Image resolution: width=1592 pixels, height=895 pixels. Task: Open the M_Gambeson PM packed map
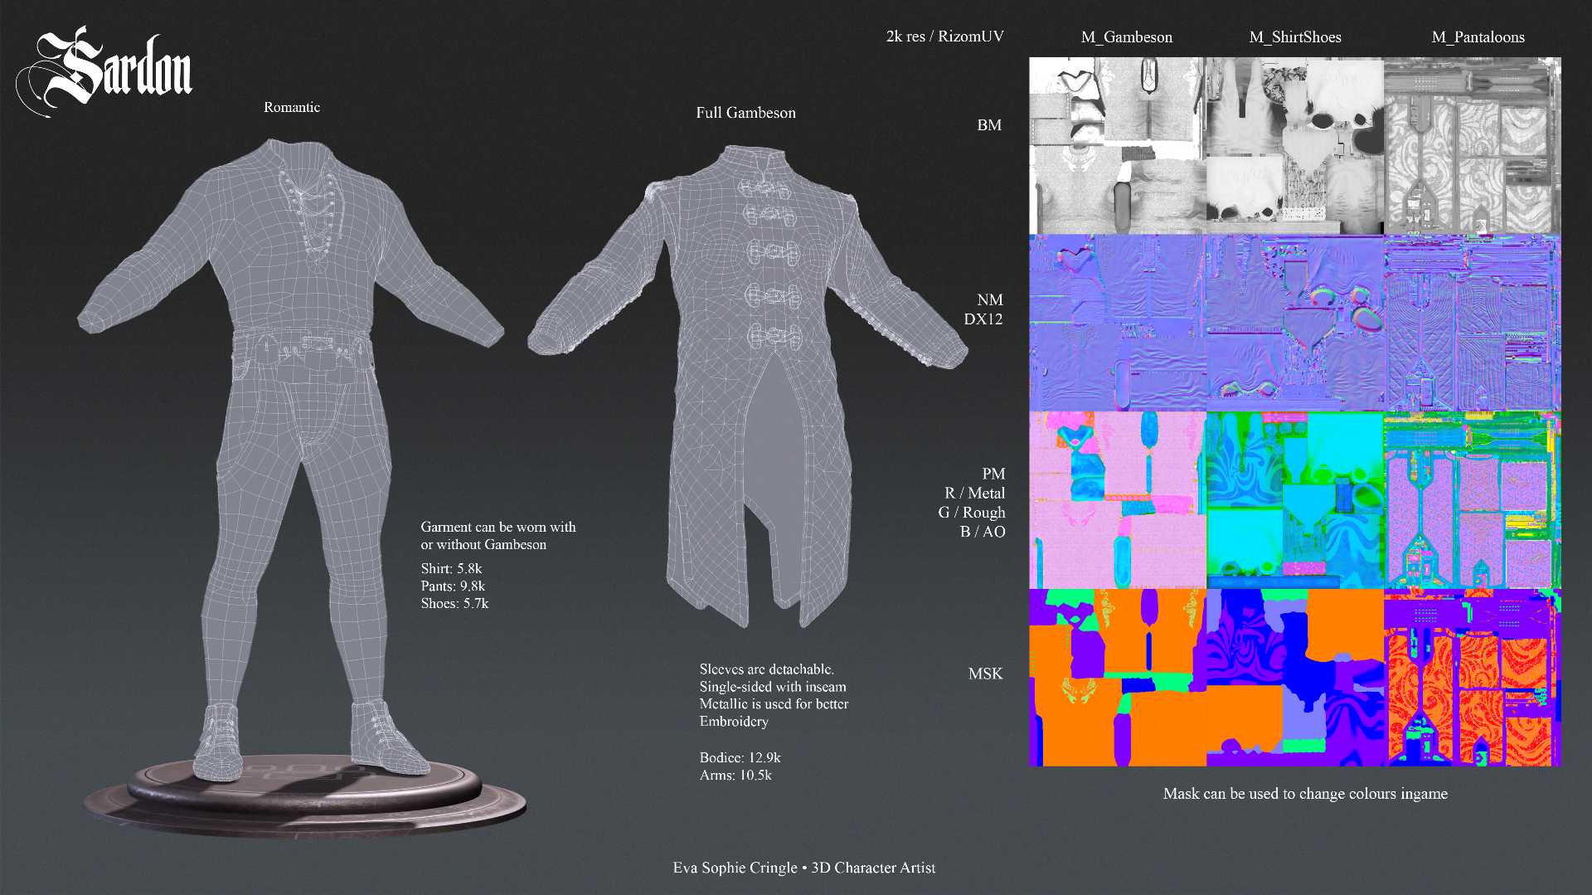[1117, 500]
